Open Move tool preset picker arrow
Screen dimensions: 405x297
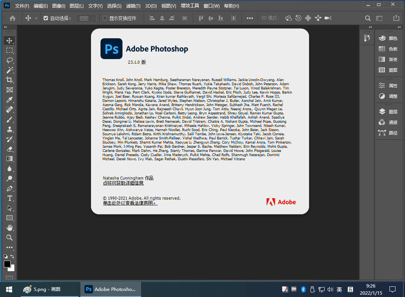tap(36, 18)
